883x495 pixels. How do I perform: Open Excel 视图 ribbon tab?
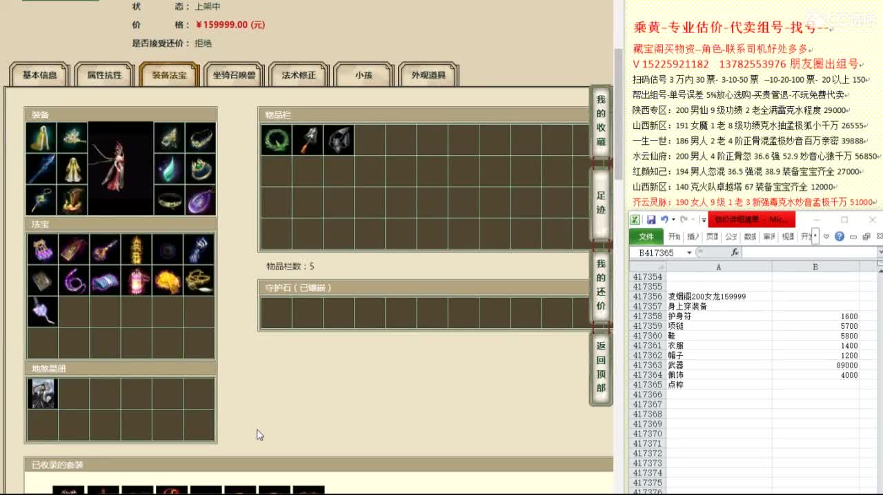click(x=788, y=236)
